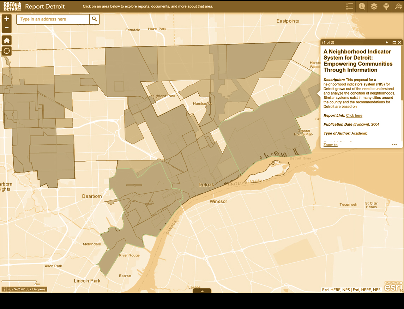Open the Layer List icon
This screenshot has width=404, height=309.
374,6
